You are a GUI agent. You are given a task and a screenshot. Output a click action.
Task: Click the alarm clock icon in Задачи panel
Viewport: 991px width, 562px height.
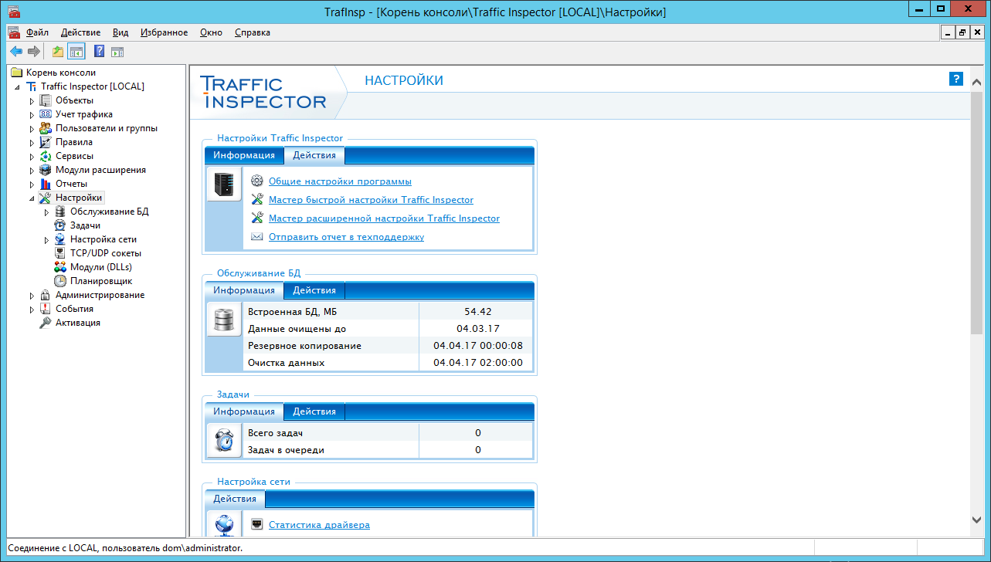[x=224, y=441]
